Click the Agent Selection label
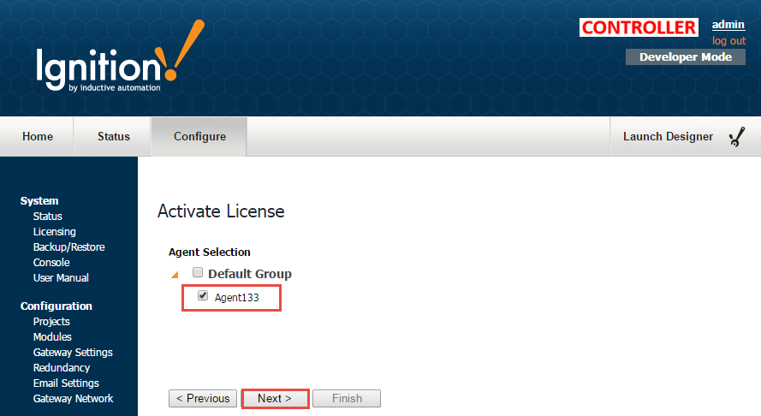This screenshot has width=761, height=416. [x=210, y=252]
